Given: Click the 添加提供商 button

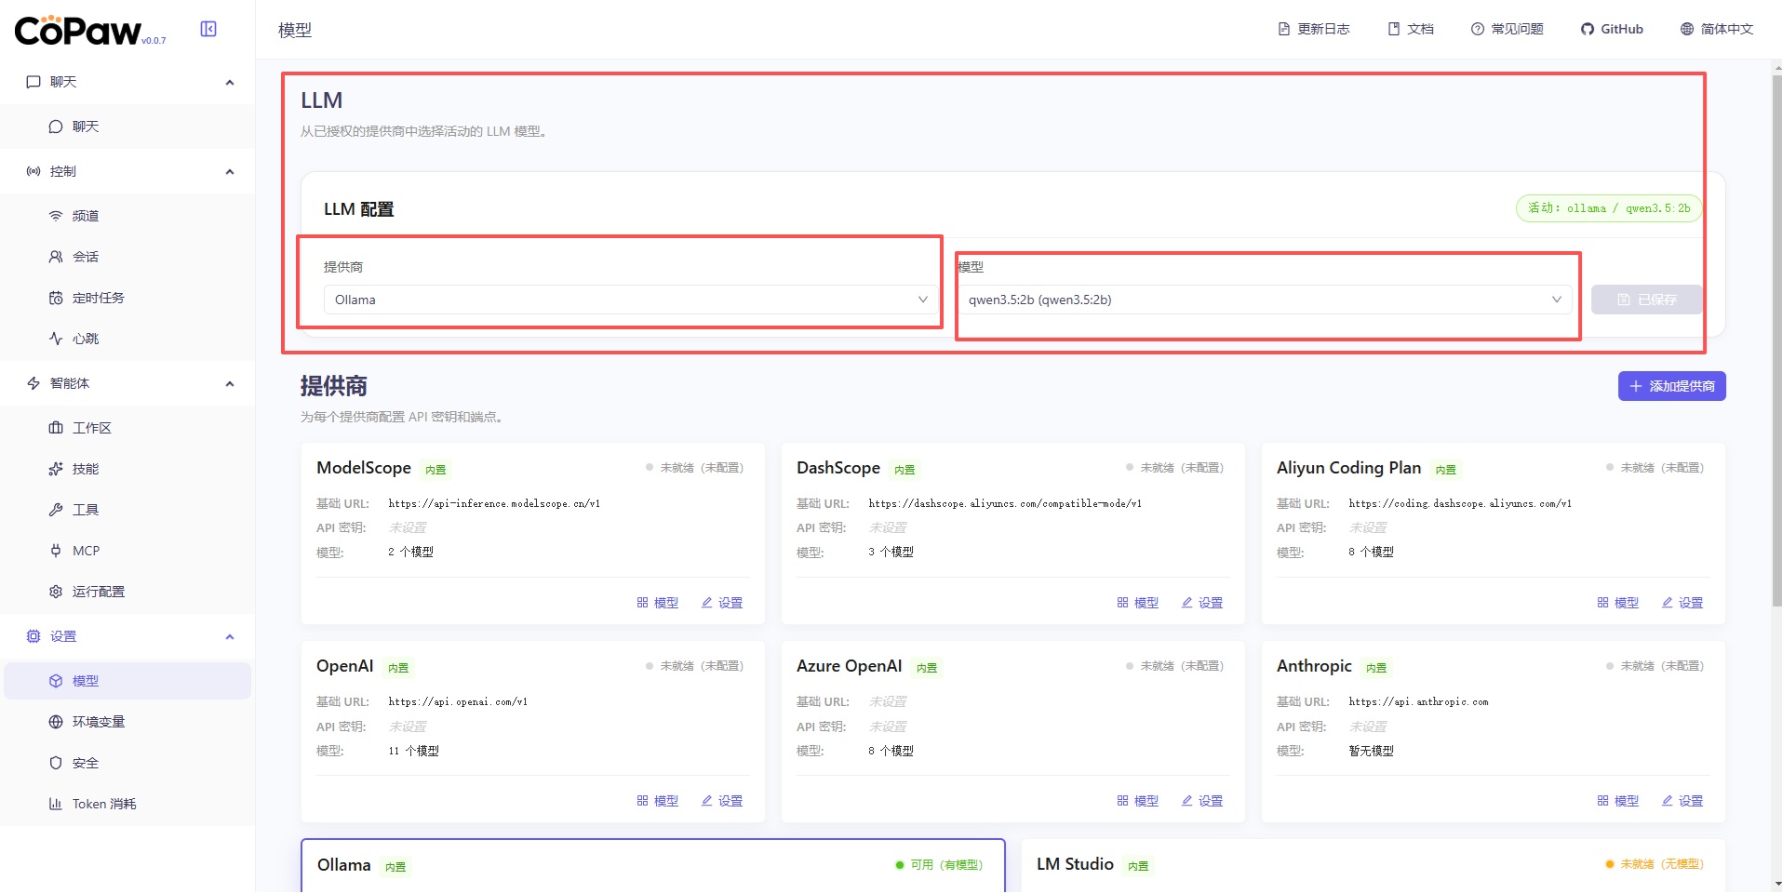Looking at the screenshot, I should click(x=1671, y=386).
